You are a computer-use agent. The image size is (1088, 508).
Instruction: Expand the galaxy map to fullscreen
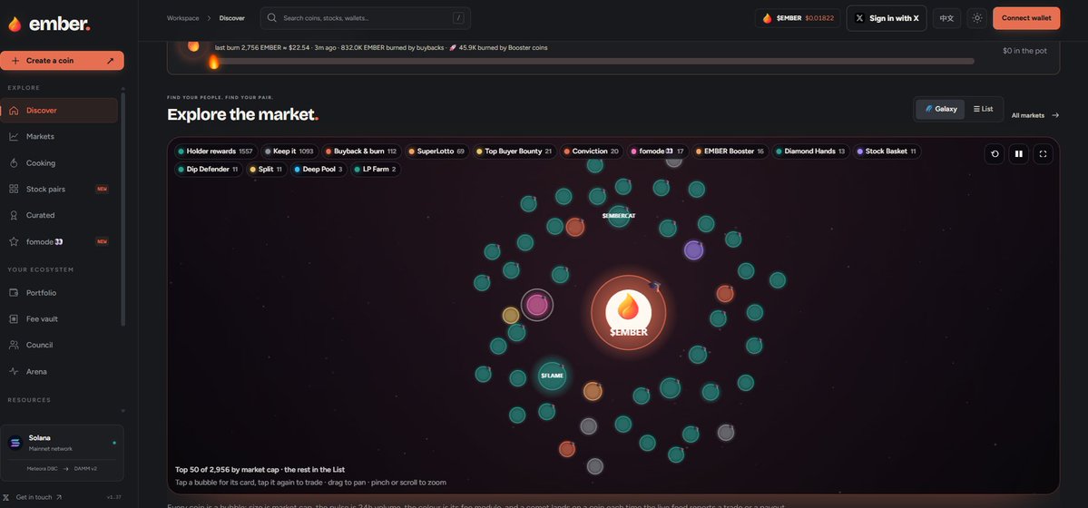[1043, 154]
